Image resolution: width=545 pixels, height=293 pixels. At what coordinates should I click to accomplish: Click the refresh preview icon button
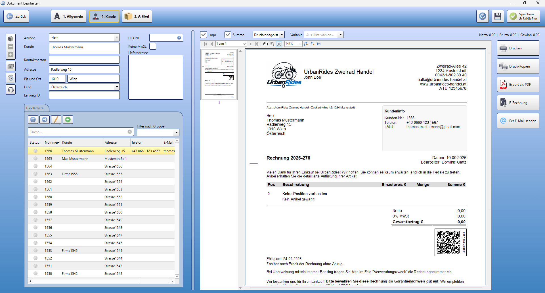tap(482, 16)
